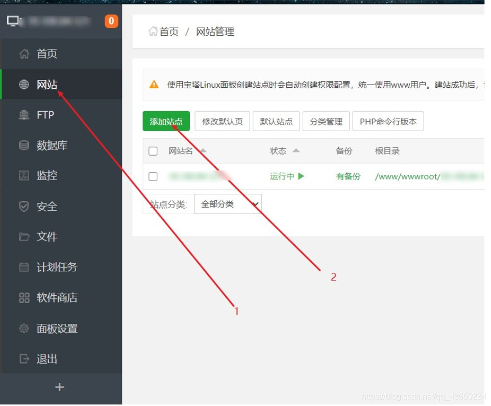This screenshot has width=491, height=406.
Task: Click the orange warning triangle icon
Action: point(154,84)
